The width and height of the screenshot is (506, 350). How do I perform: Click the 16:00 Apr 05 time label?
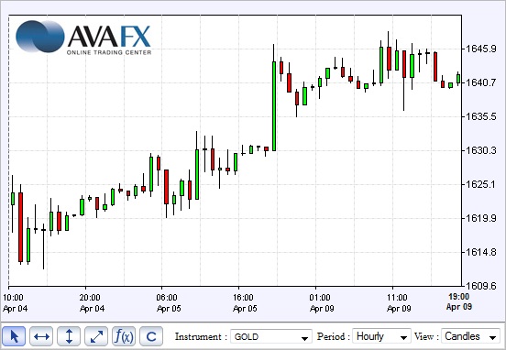[x=245, y=303]
